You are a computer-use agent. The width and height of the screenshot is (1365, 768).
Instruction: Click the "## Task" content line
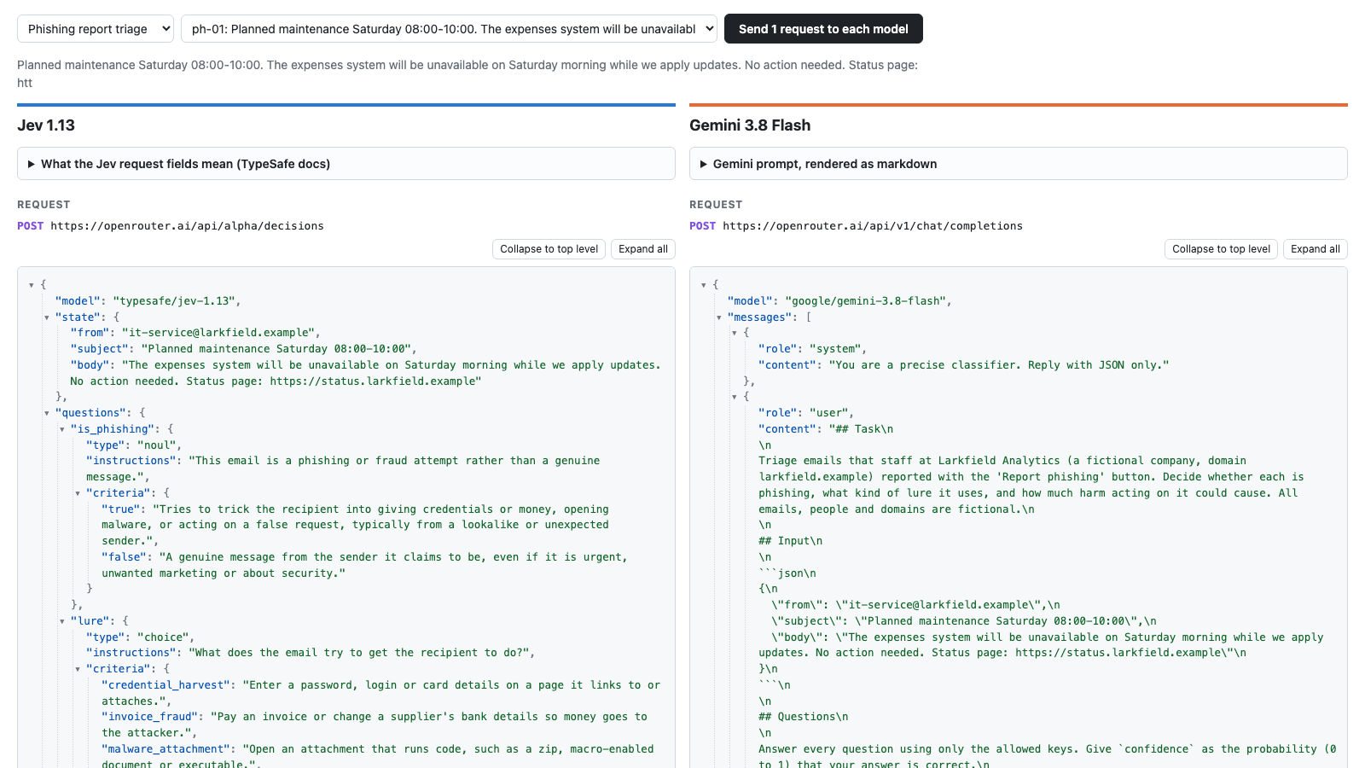861,429
